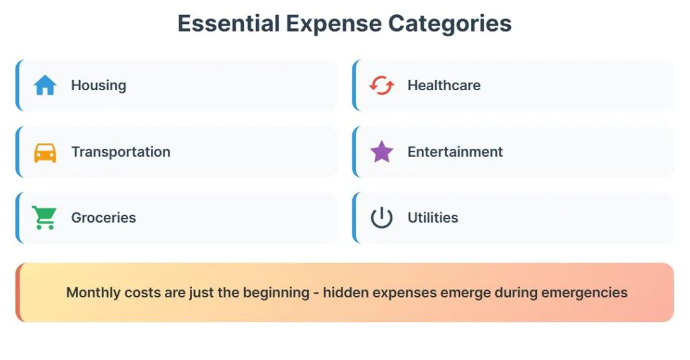Click the green shopping cart icon
Image resolution: width=690 pixels, height=360 pixels.
coord(44,218)
